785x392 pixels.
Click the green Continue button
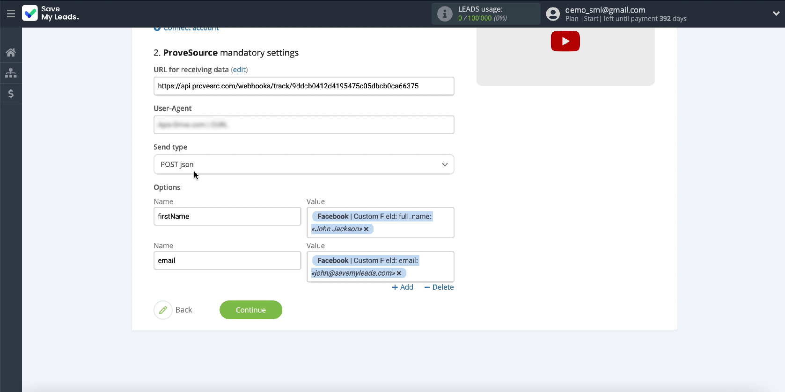pyautogui.click(x=251, y=310)
